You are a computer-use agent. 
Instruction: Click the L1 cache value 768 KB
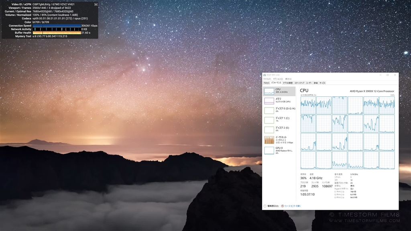353,192
